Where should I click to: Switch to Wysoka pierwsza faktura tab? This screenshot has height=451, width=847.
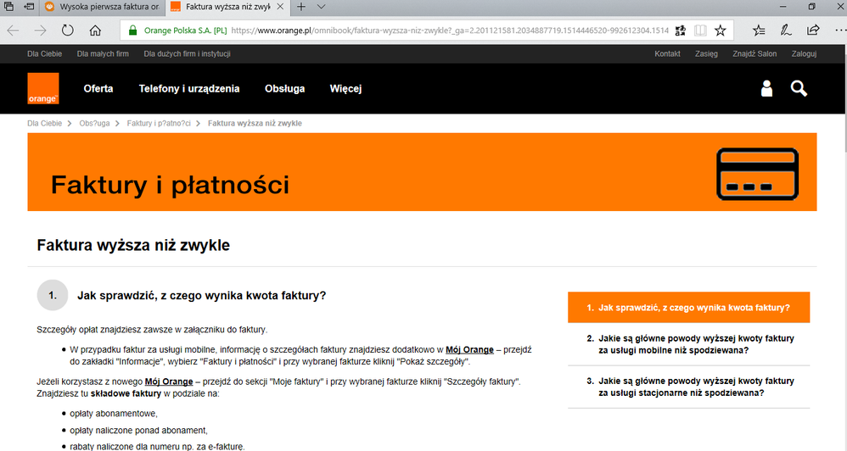103,7
